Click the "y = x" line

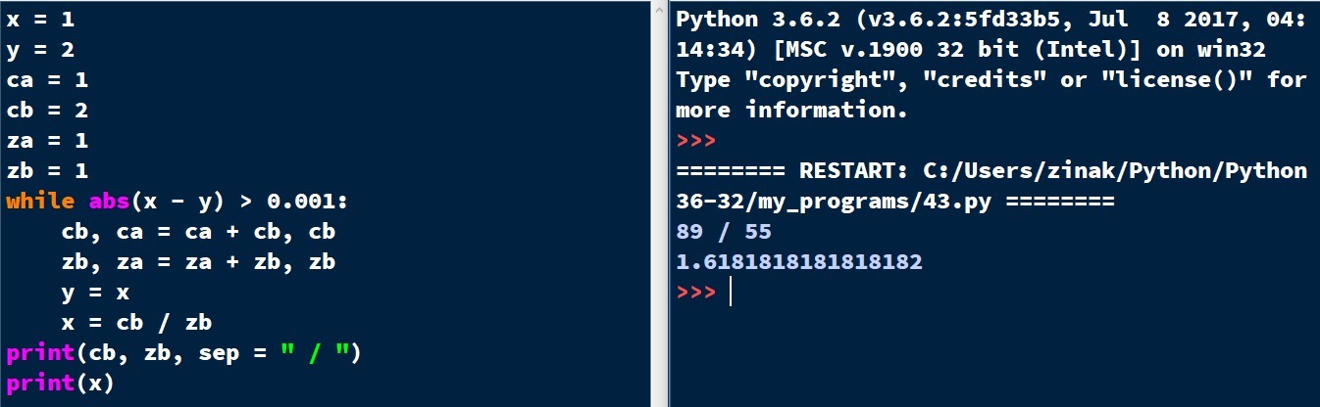pyautogui.click(x=94, y=293)
